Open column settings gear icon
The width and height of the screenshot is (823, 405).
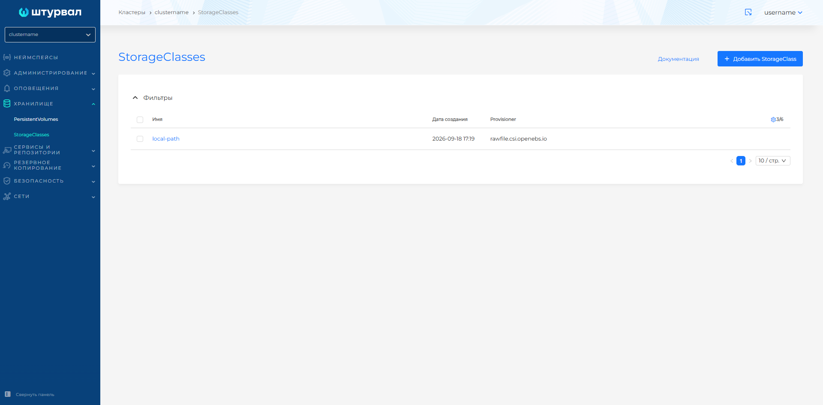pos(773,120)
